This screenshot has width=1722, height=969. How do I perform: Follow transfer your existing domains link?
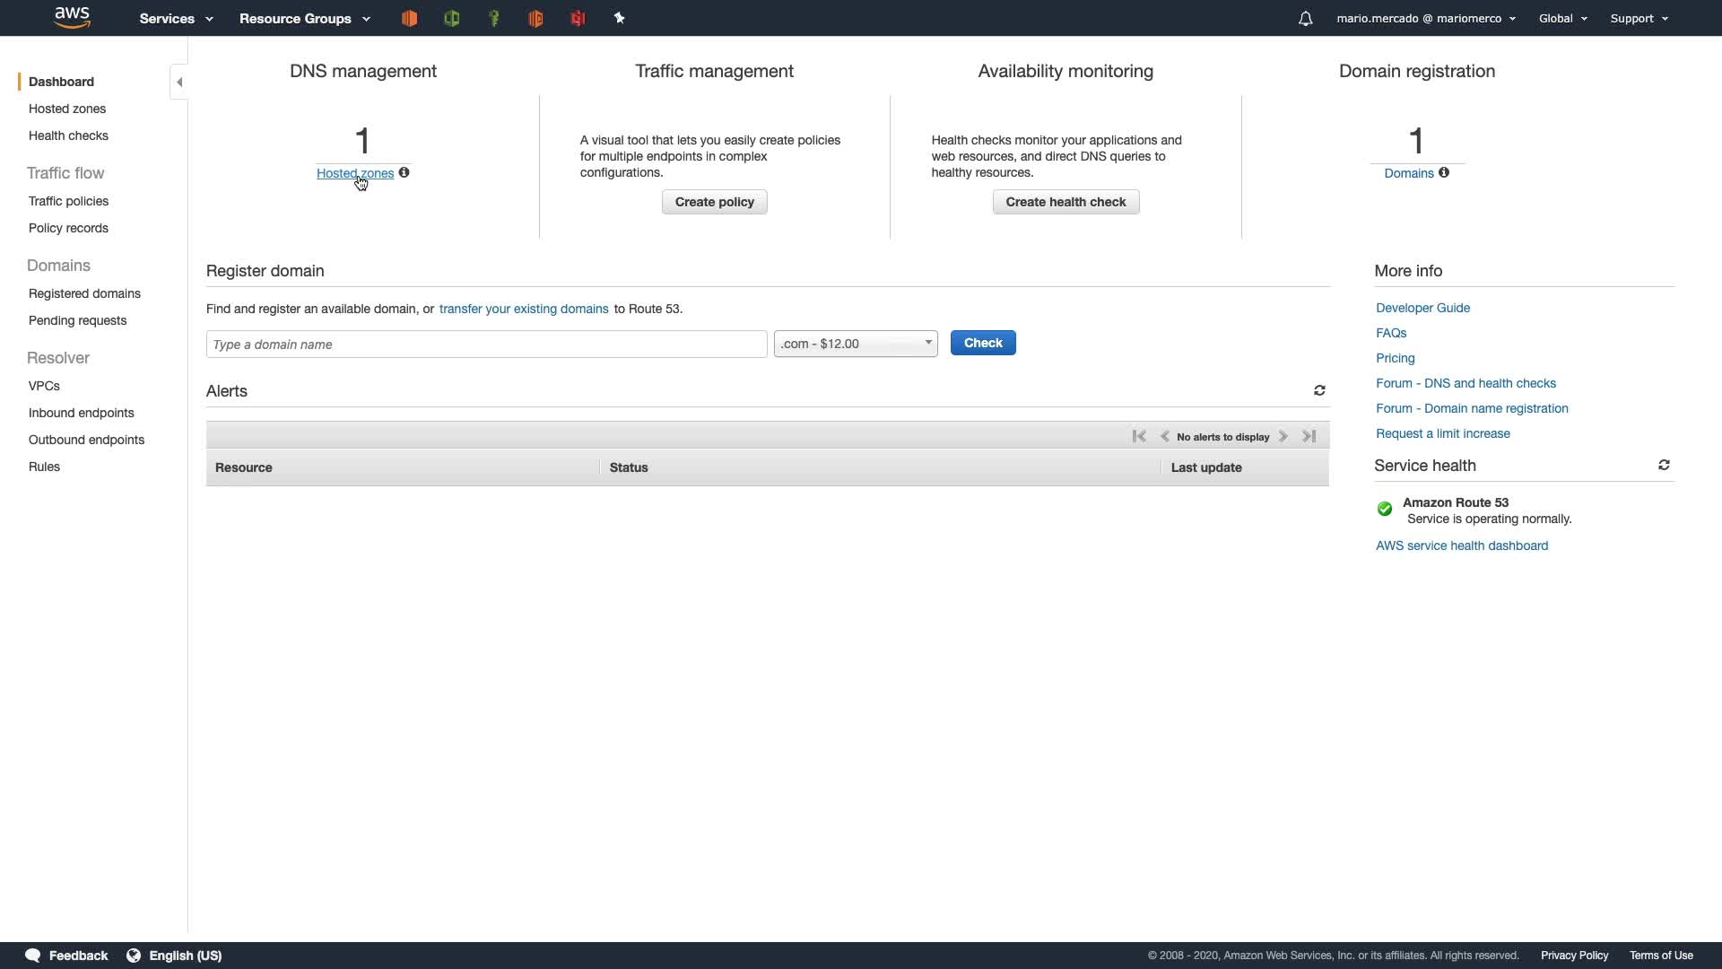(x=524, y=309)
